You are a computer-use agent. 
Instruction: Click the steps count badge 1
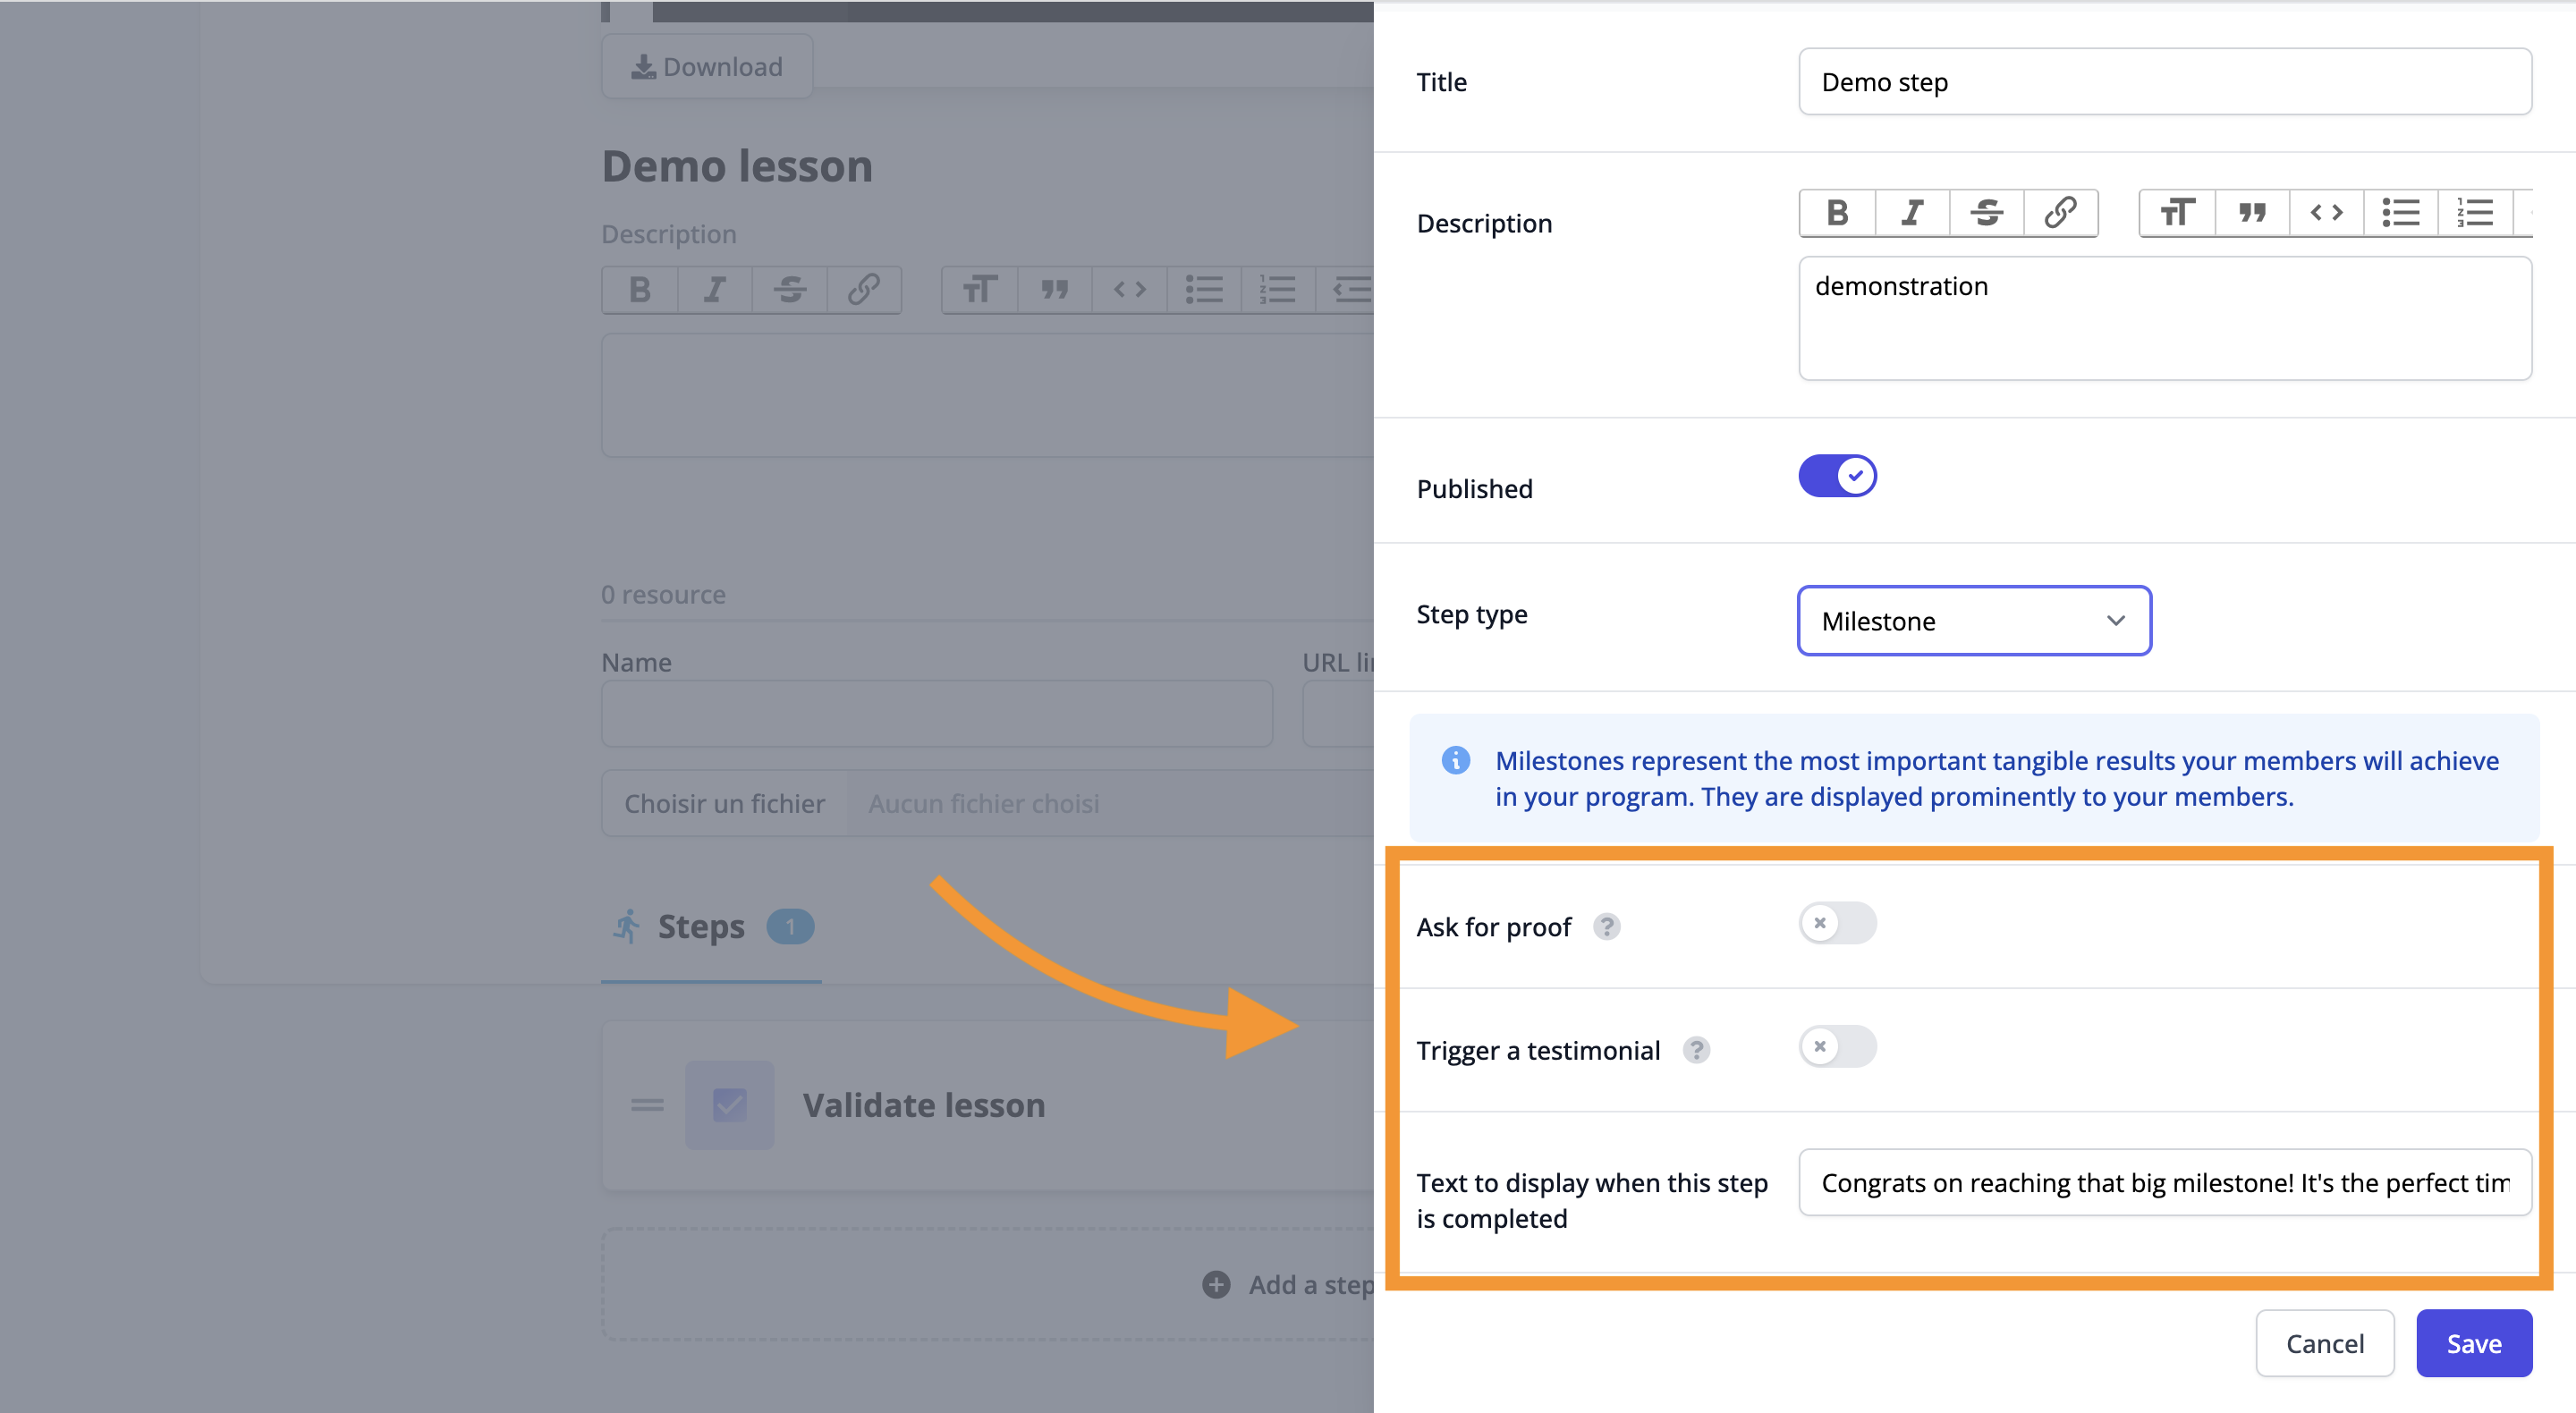point(790,927)
